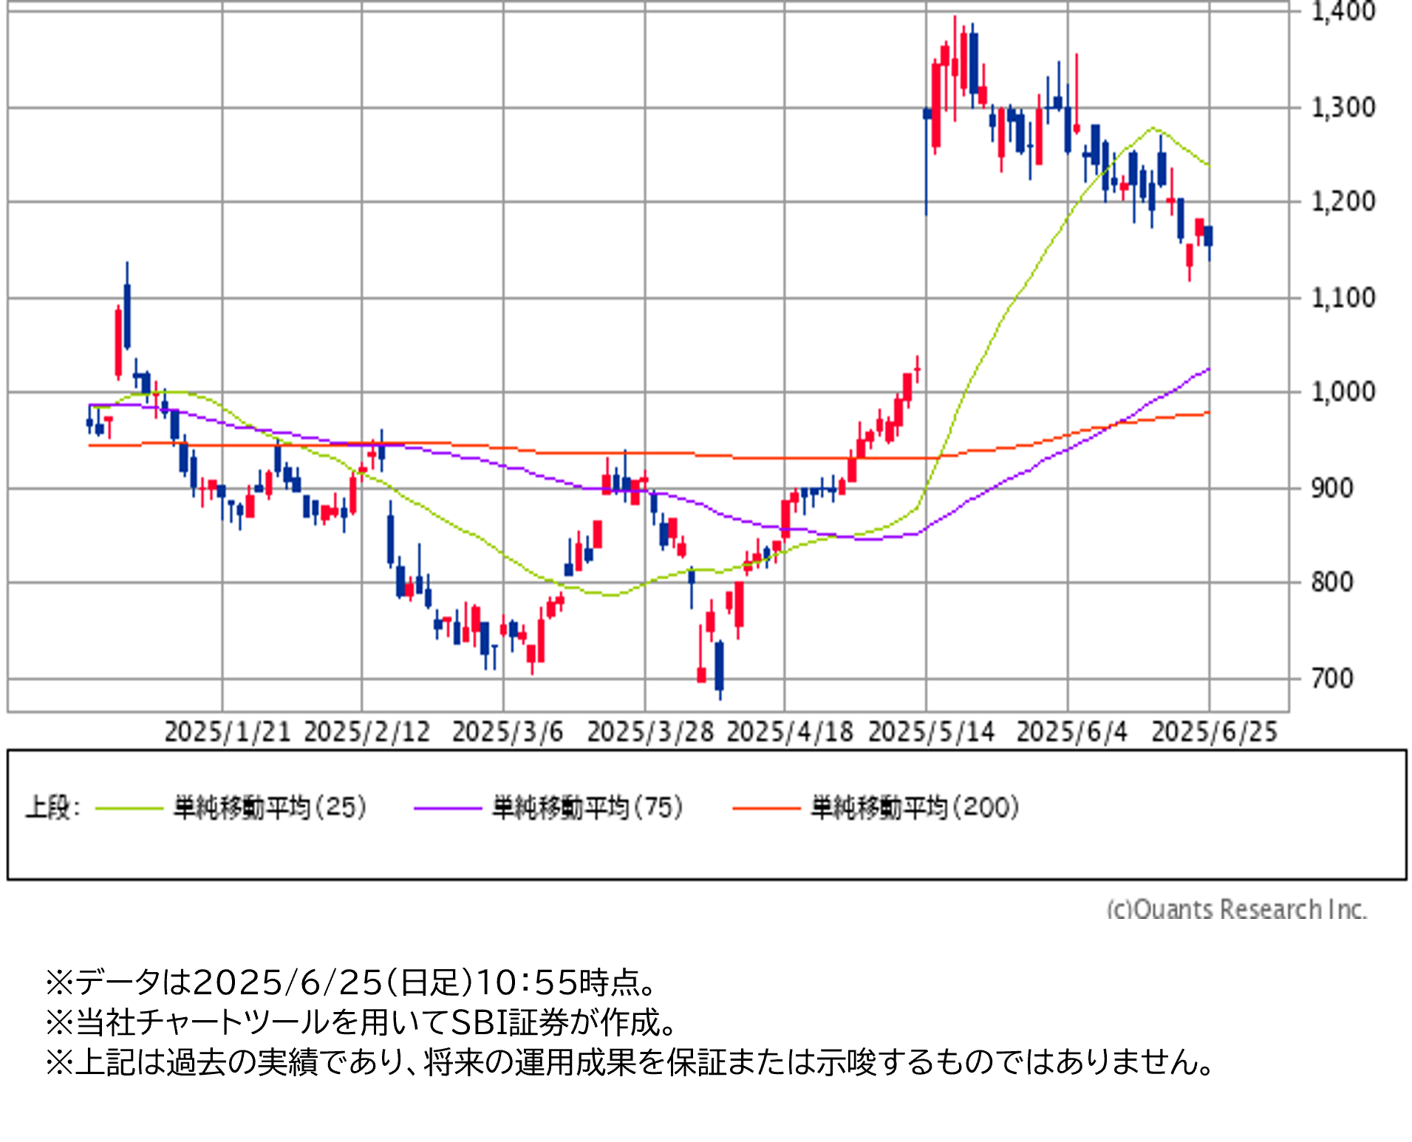This screenshot has height=1142, width=1412.
Task: Click the 1,400 price axis label
Action: click(1343, 12)
